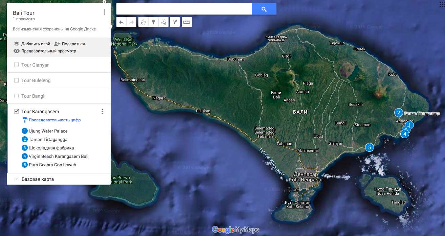Expand the Базовая карта base map section
Screen dimensions: 445x236
[x=16, y=179]
